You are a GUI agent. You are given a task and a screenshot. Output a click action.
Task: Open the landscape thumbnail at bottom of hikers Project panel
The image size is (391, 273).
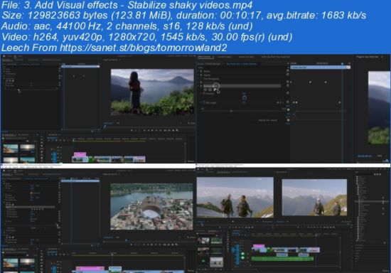click(216, 262)
